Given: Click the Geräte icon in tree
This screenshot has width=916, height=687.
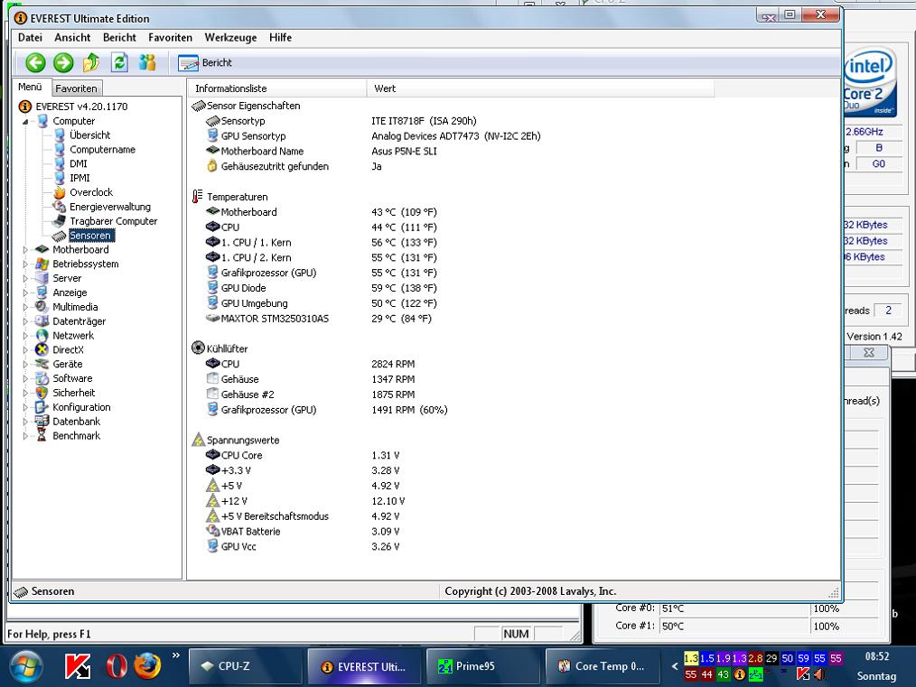Looking at the screenshot, I should tap(42, 364).
